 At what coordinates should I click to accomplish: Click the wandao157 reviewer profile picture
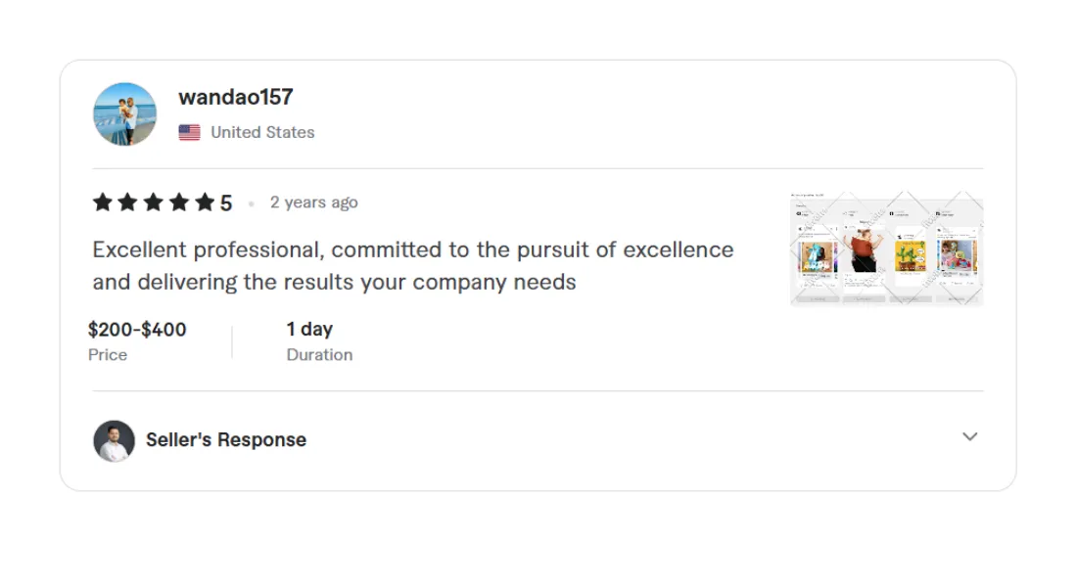pyautogui.click(x=124, y=114)
